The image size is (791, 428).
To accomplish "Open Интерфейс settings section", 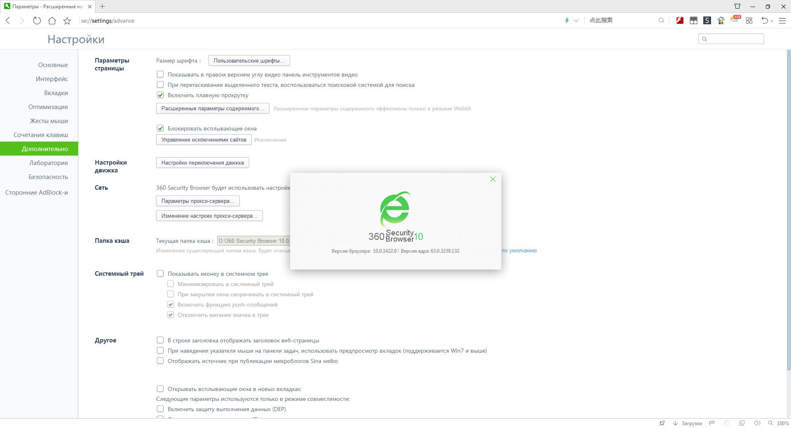I will (x=52, y=79).
